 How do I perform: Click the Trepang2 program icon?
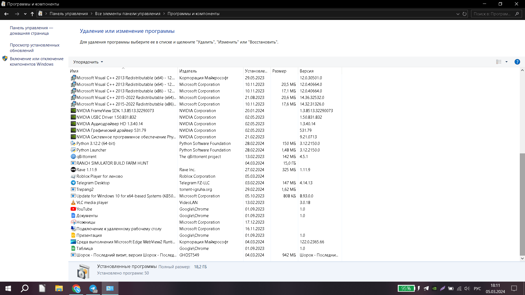point(73,189)
